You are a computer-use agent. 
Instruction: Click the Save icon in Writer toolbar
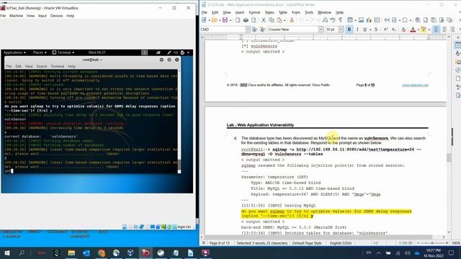(225, 20)
